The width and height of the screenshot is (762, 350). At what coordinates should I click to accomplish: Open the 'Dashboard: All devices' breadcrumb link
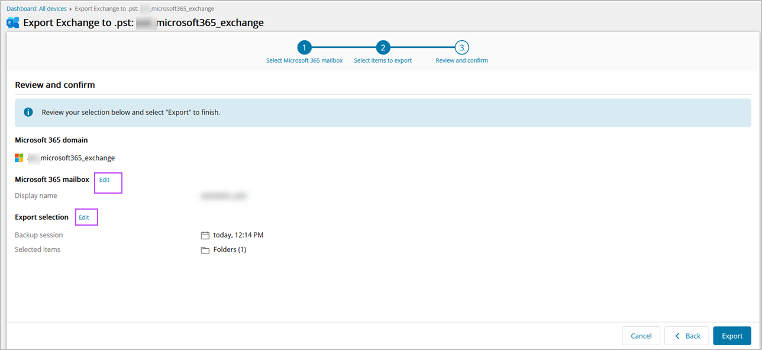tap(37, 9)
